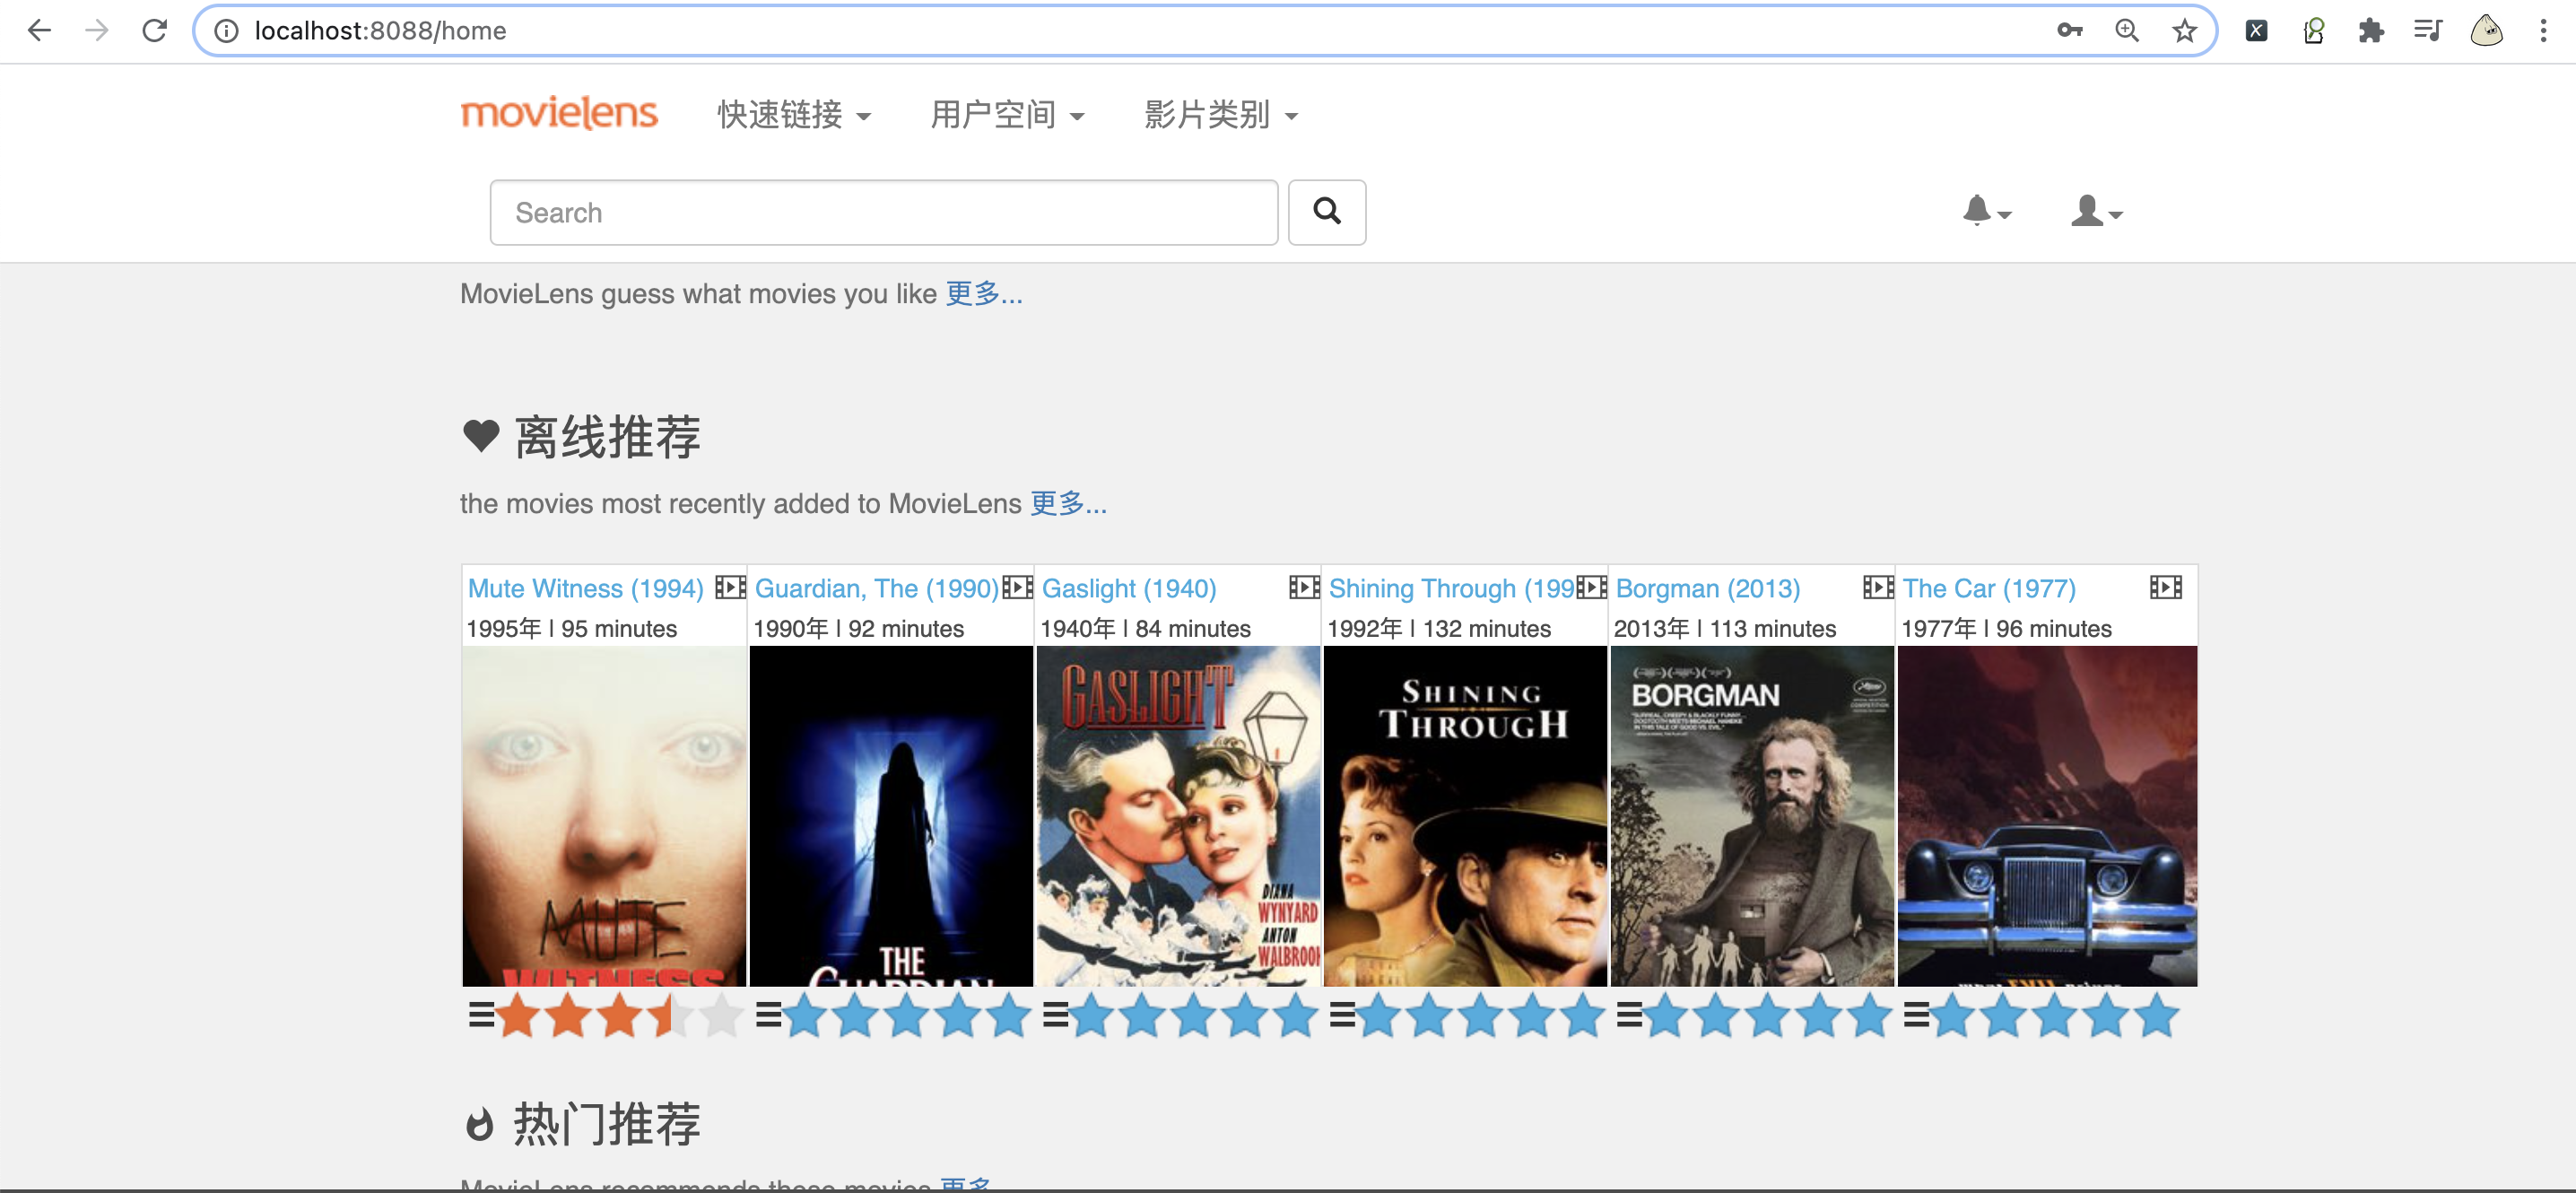Rate Gaslight one star
The height and width of the screenshot is (1193, 2576).
(x=1092, y=1016)
